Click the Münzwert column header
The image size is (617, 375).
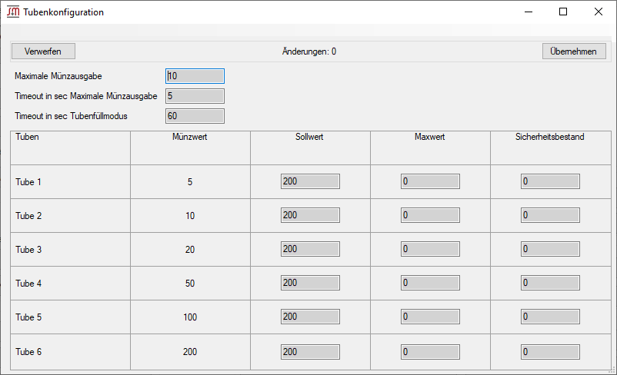tap(190, 138)
